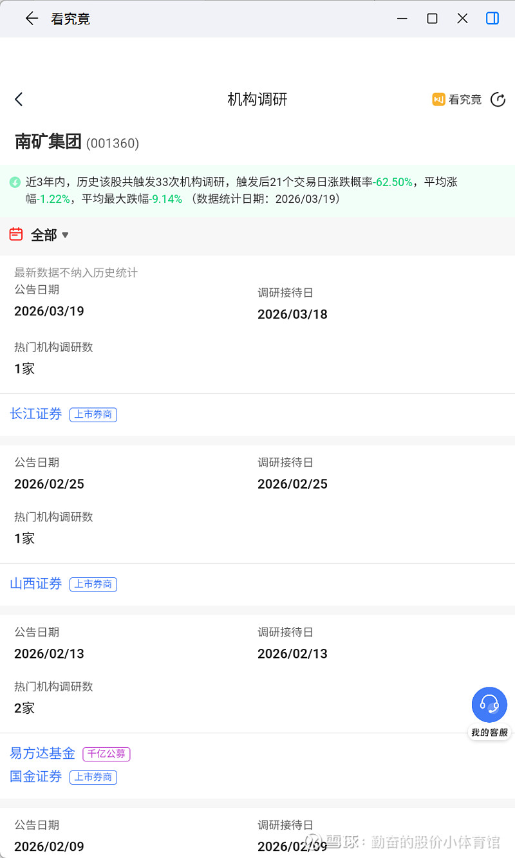515x858 pixels.
Task: Open 看究竟 with the orange logo
Action: [457, 99]
